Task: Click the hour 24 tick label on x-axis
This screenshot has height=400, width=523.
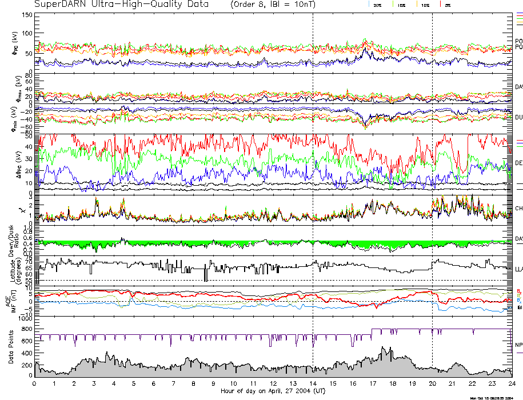Action: click(511, 384)
